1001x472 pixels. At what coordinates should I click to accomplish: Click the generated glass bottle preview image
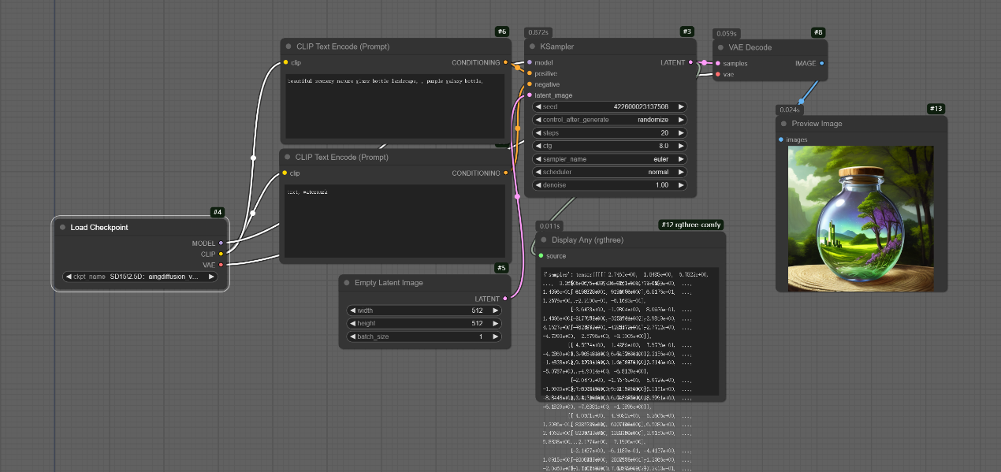pyautogui.click(x=861, y=218)
